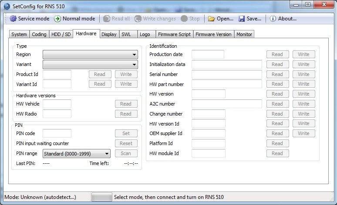Click the Scan PIN range button

click(x=126, y=153)
